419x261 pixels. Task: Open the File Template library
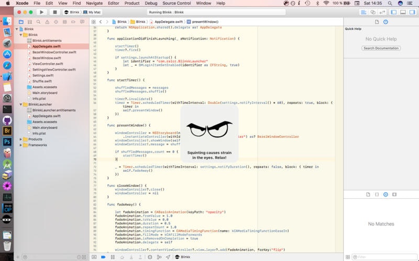point(368,194)
